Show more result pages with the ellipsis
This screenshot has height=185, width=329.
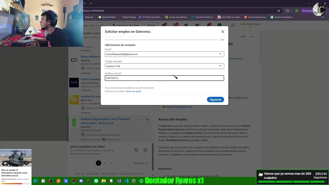(x=117, y=163)
